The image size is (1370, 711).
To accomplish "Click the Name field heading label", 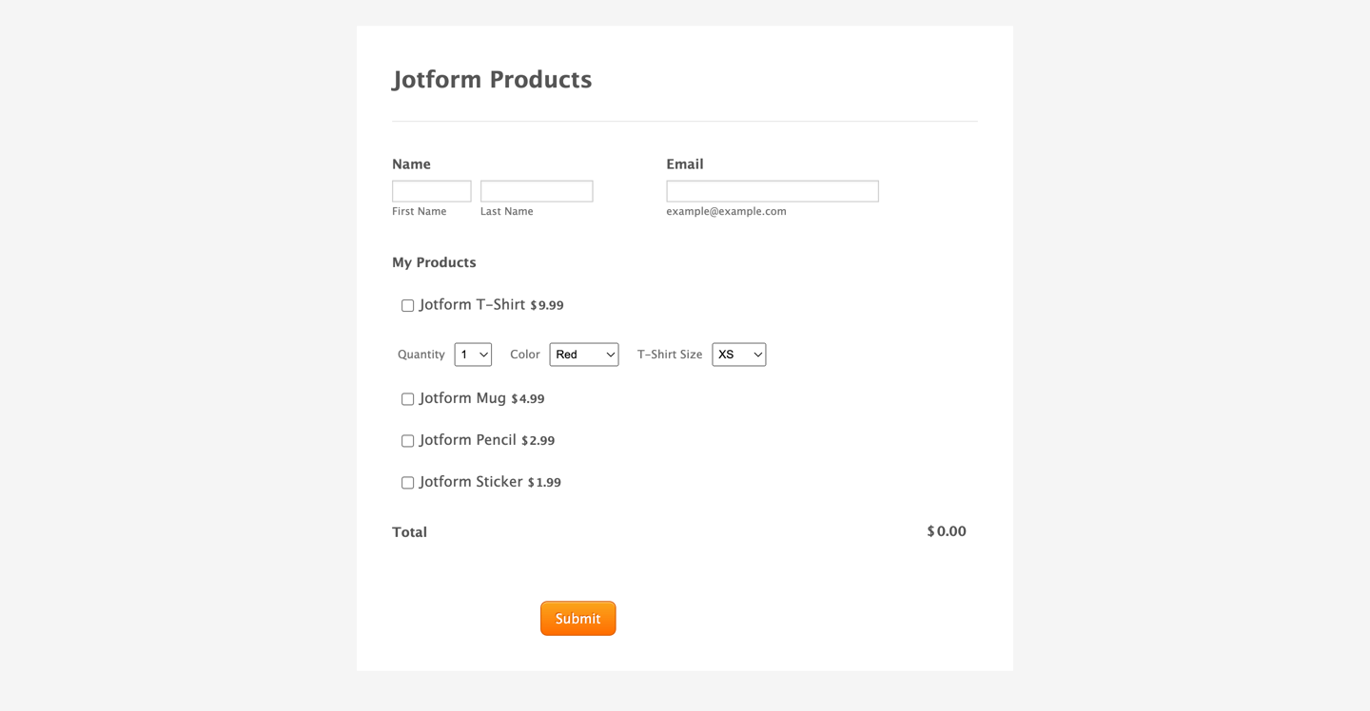I will (x=411, y=164).
